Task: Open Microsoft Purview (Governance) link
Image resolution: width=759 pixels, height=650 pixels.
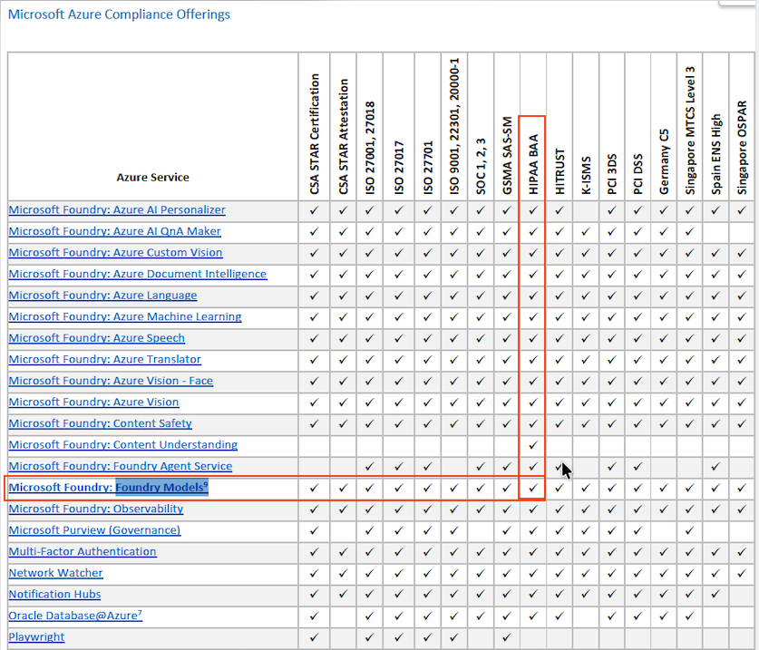Action: click(x=94, y=530)
